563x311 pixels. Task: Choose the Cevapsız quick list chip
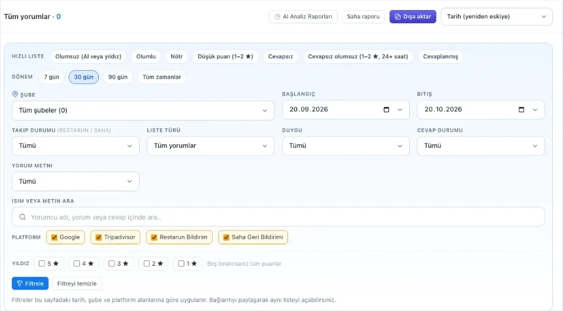tap(280, 57)
